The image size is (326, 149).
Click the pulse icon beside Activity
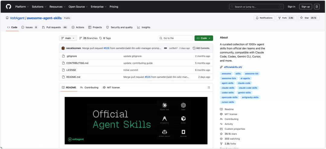221,124
